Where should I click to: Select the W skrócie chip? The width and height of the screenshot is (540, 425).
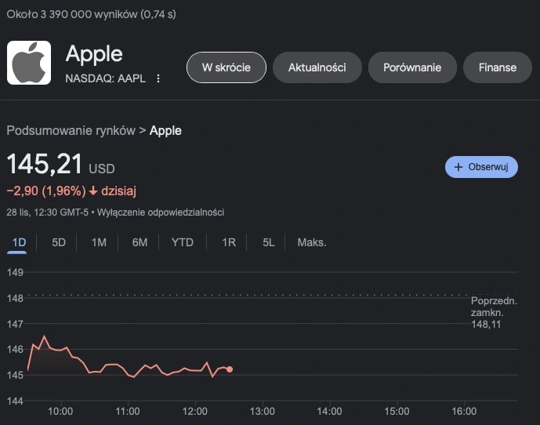(227, 67)
